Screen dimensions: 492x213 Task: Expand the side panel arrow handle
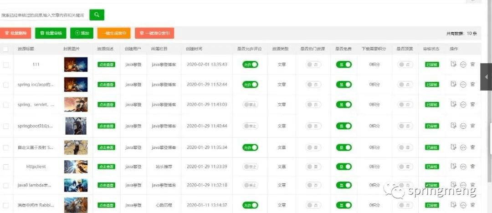[x=486, y=77]
